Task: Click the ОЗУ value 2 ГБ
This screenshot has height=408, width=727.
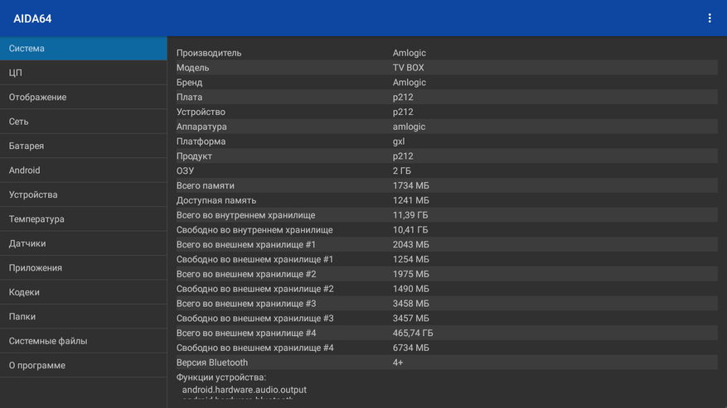Action: 401,170
